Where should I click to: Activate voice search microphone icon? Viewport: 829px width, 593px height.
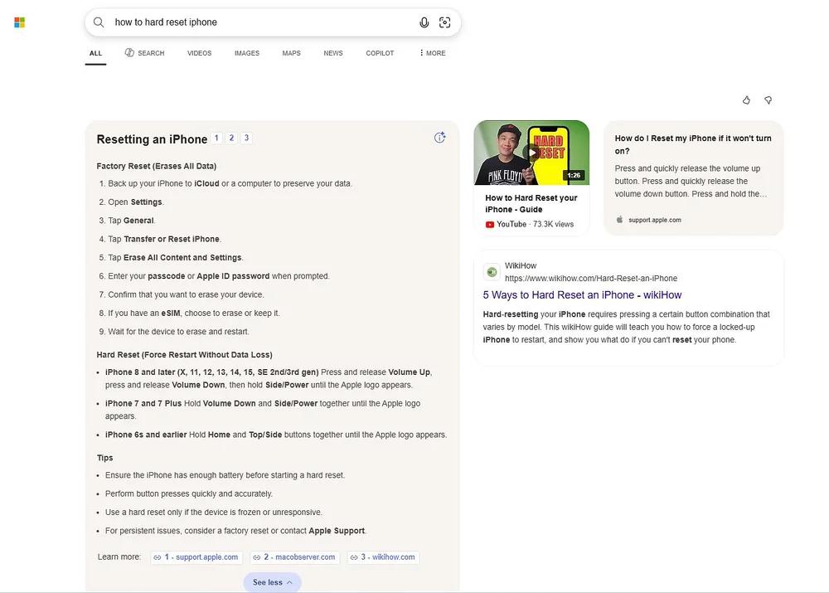[424, 22]
